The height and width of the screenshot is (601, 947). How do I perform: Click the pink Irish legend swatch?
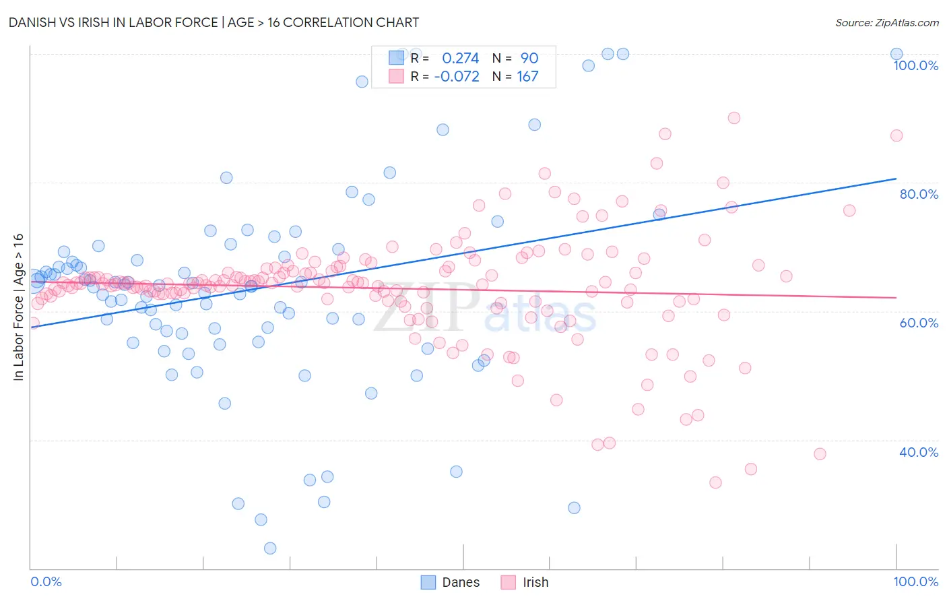click(509, 582)
